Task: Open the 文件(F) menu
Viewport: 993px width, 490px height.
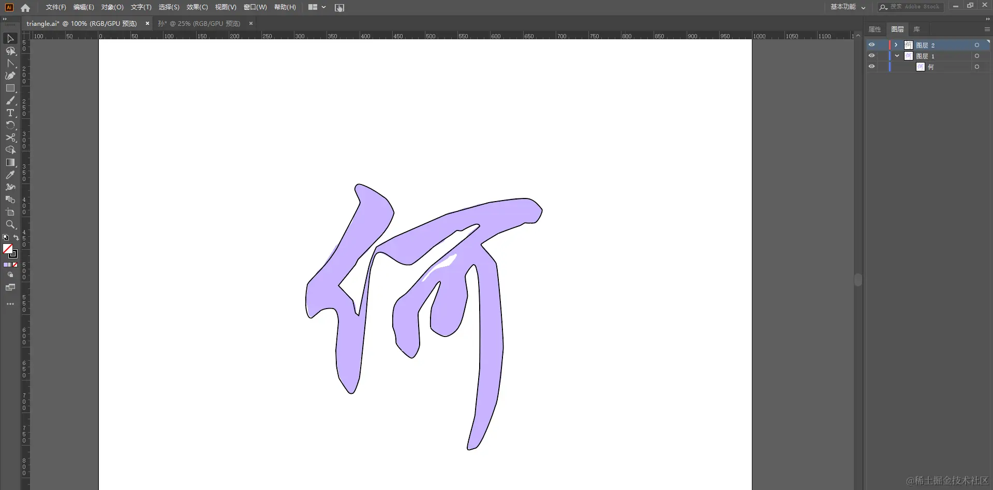Action: 54,7
